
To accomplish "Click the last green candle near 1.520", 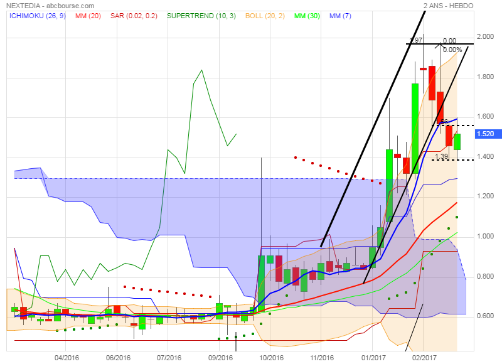I will [457, 142].
